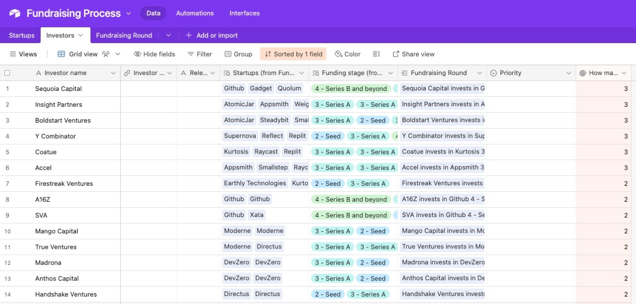Open the Group records tool
The image size is (636, 304).
click(238, 54)
